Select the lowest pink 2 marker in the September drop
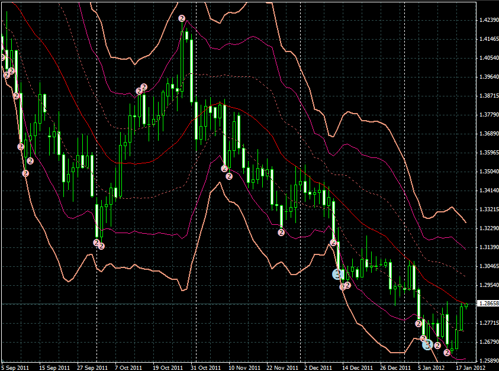 coord(25,173)
